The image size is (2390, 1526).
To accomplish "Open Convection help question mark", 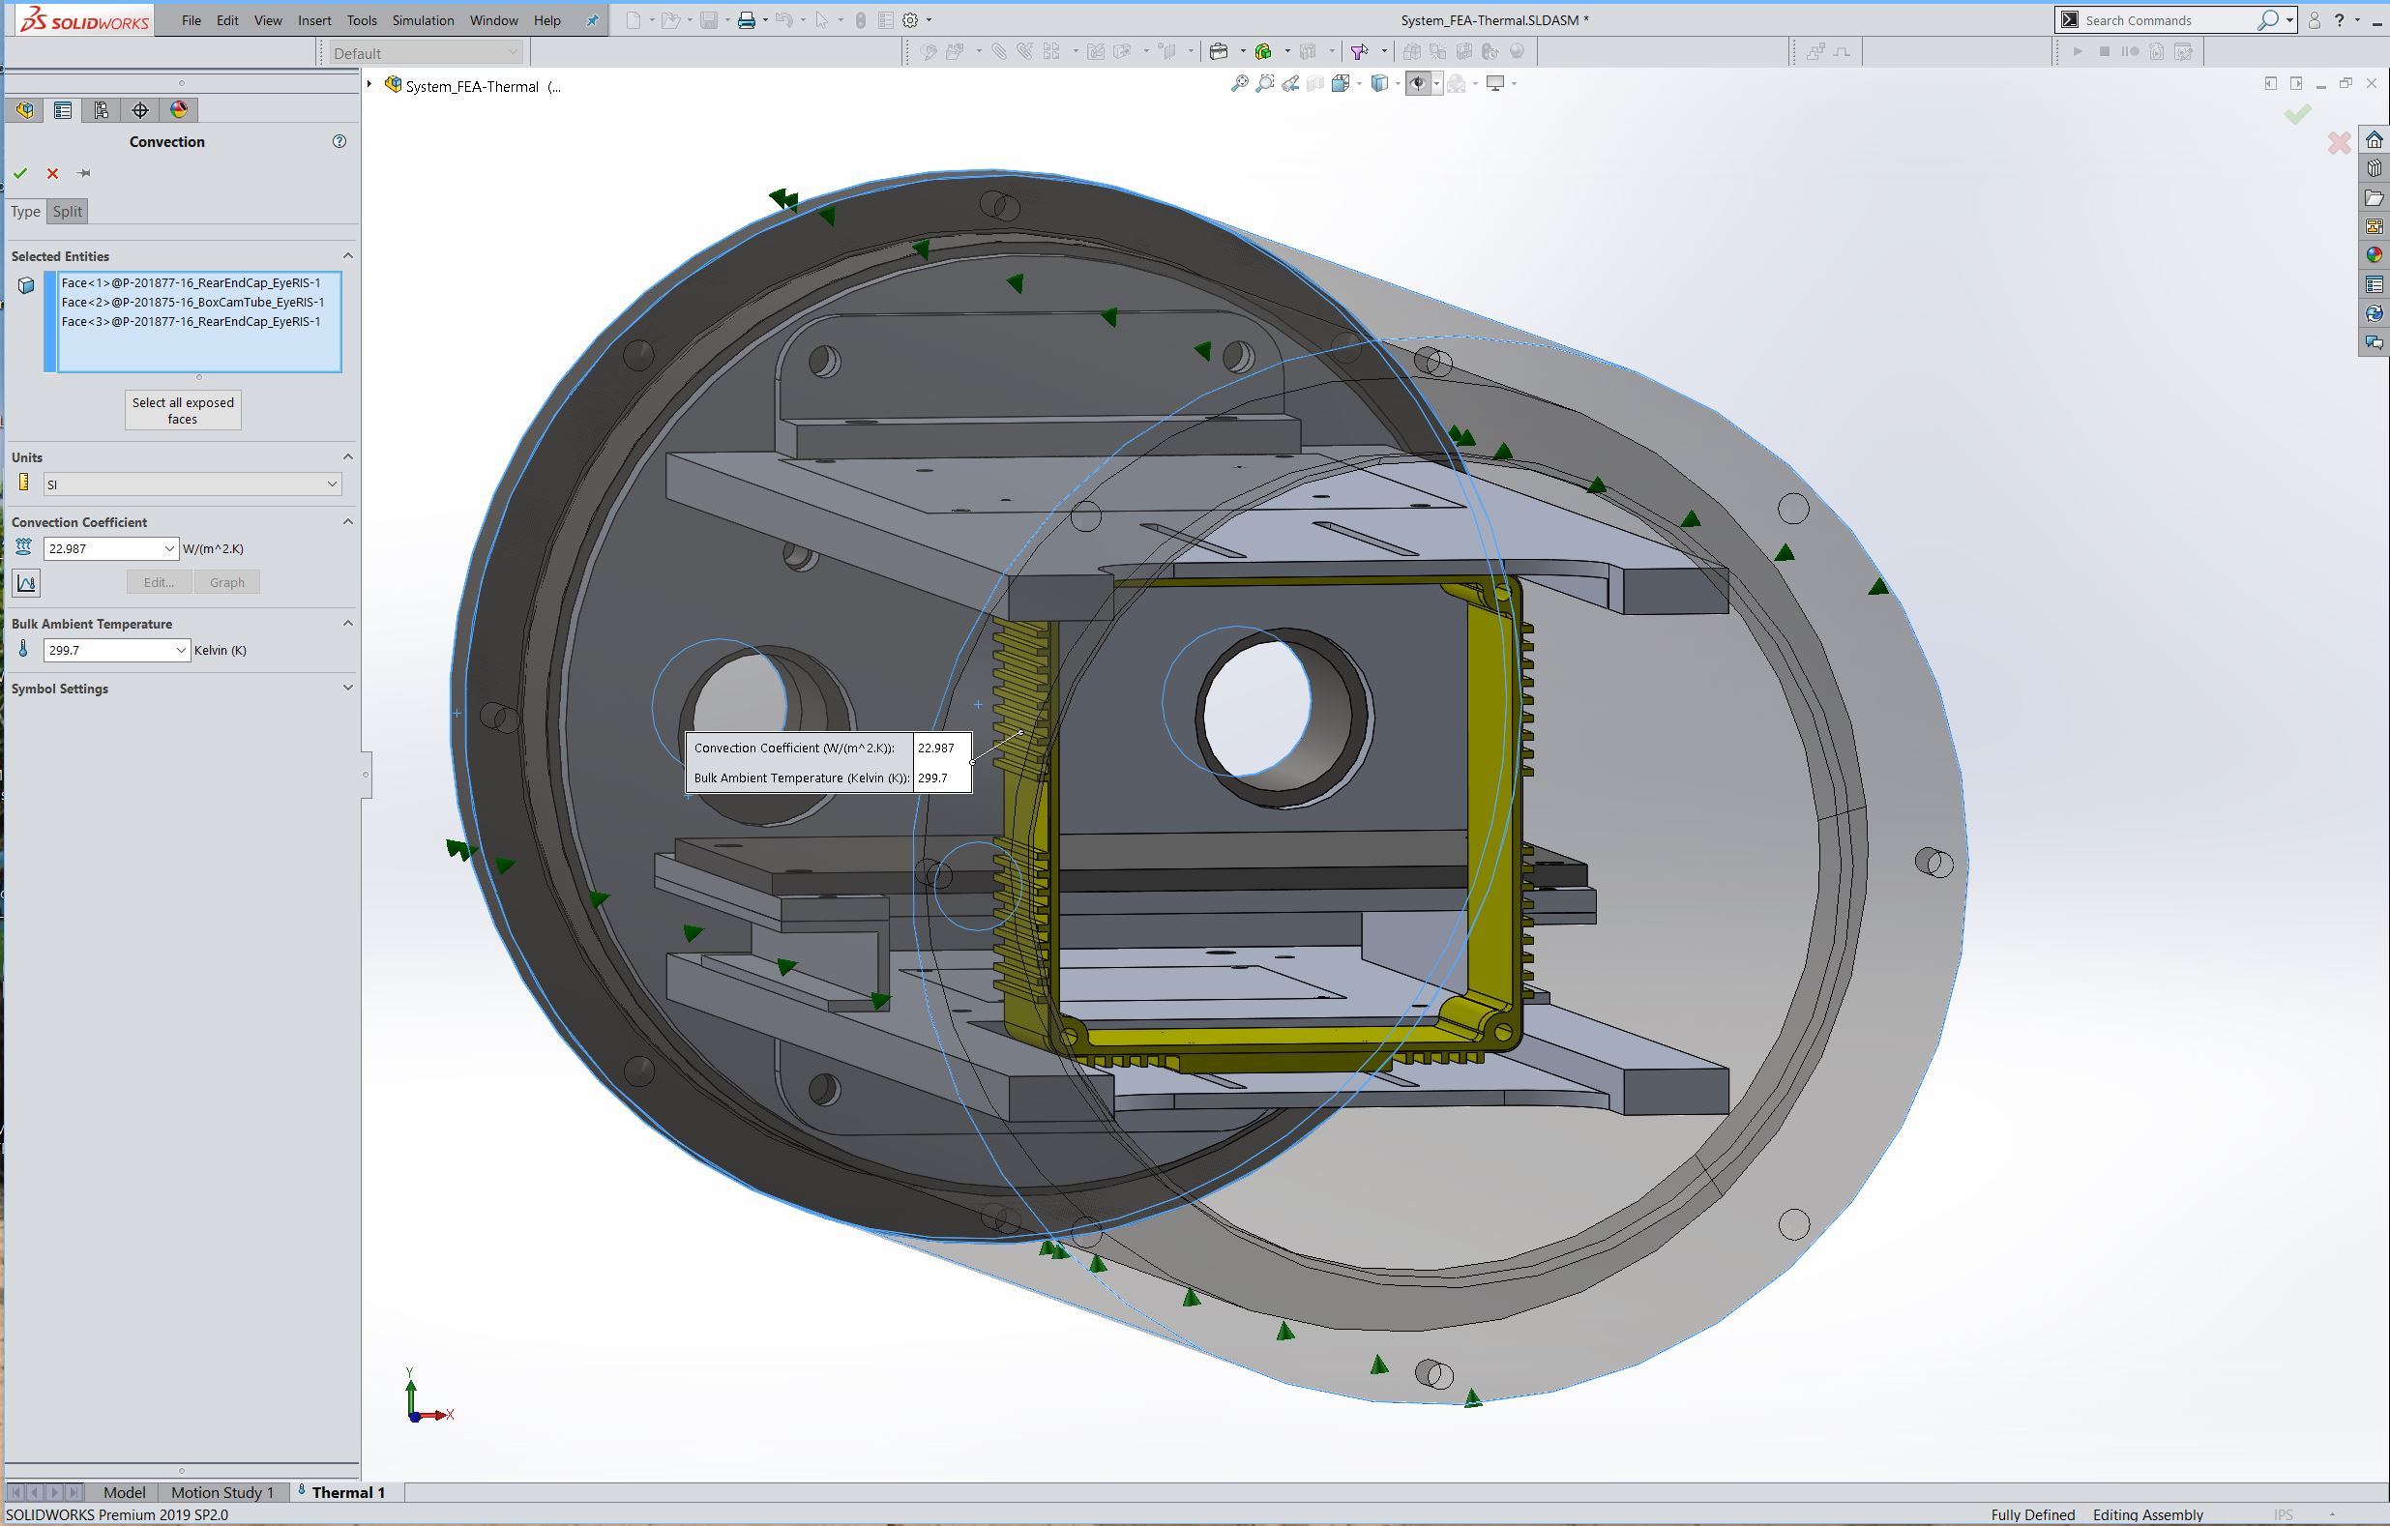I will [339, 142].
